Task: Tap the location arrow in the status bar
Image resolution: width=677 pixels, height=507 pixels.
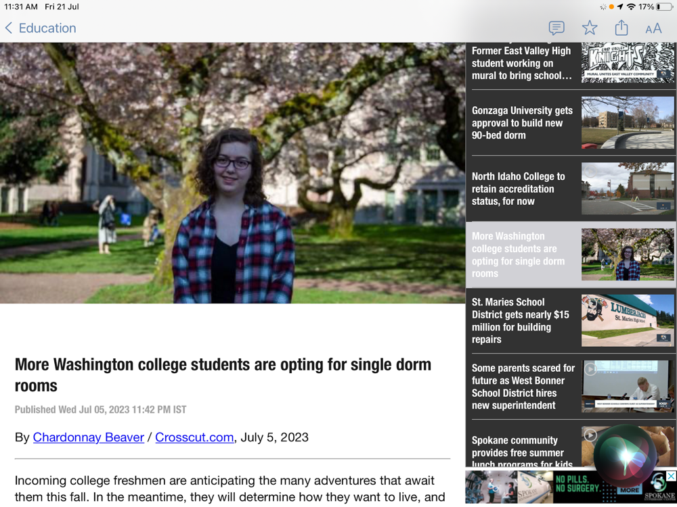Action: (x=620, y=7)
